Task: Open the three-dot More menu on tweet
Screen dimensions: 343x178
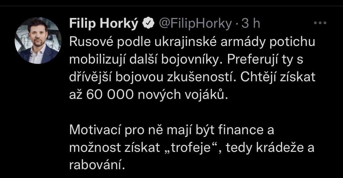Action: coord(320,23)
